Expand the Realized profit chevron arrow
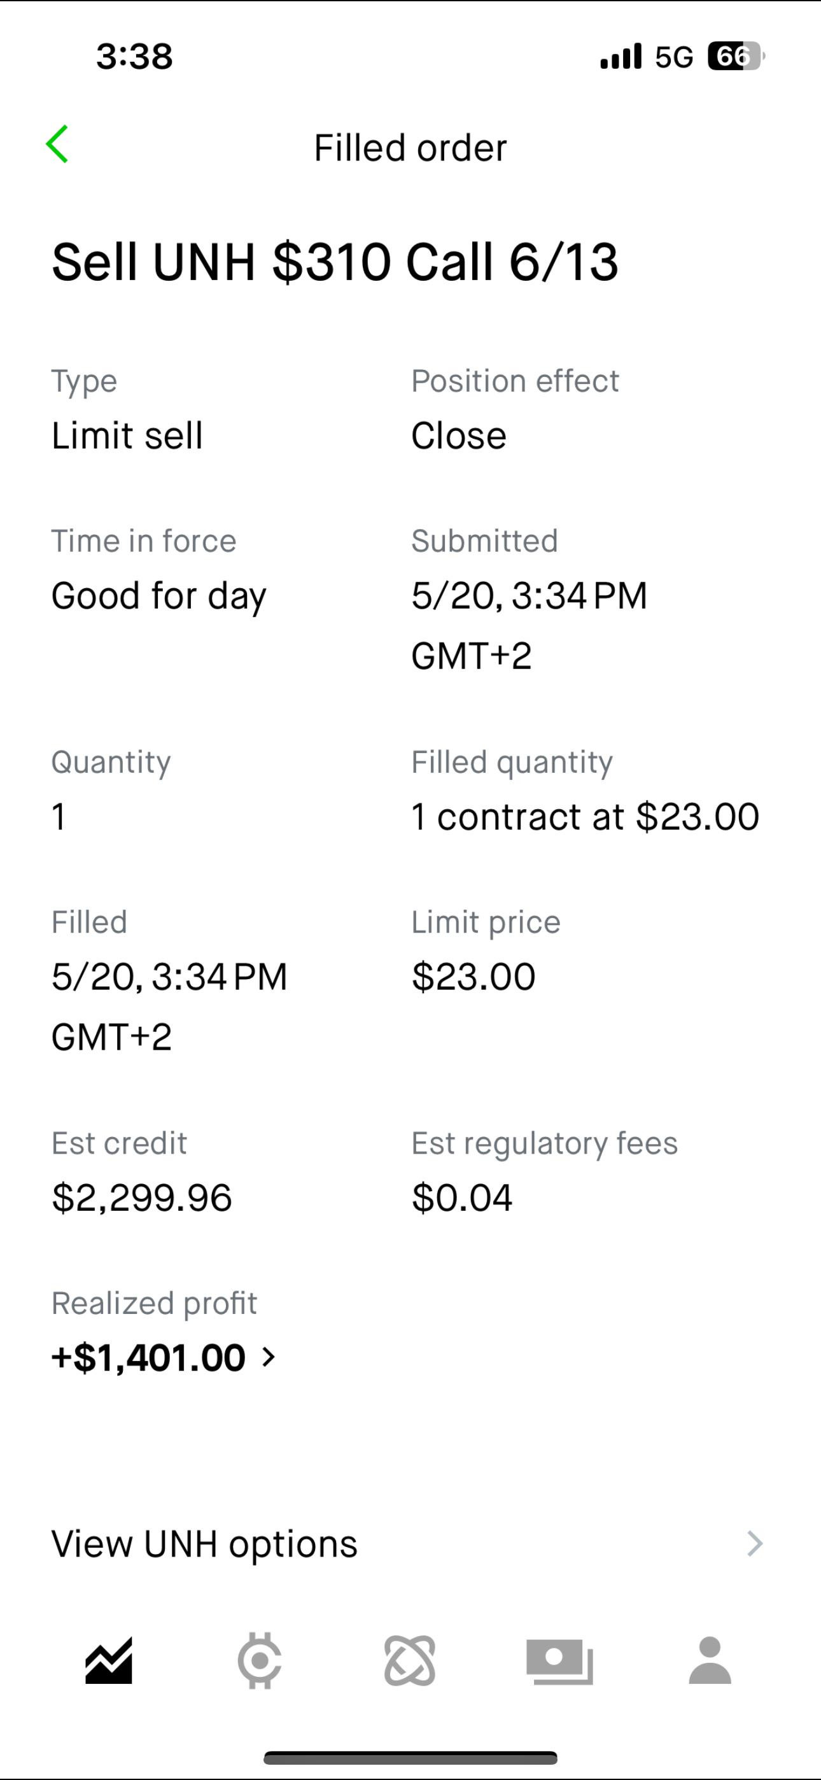The image size is (821, 1780). coord(269,1358)
